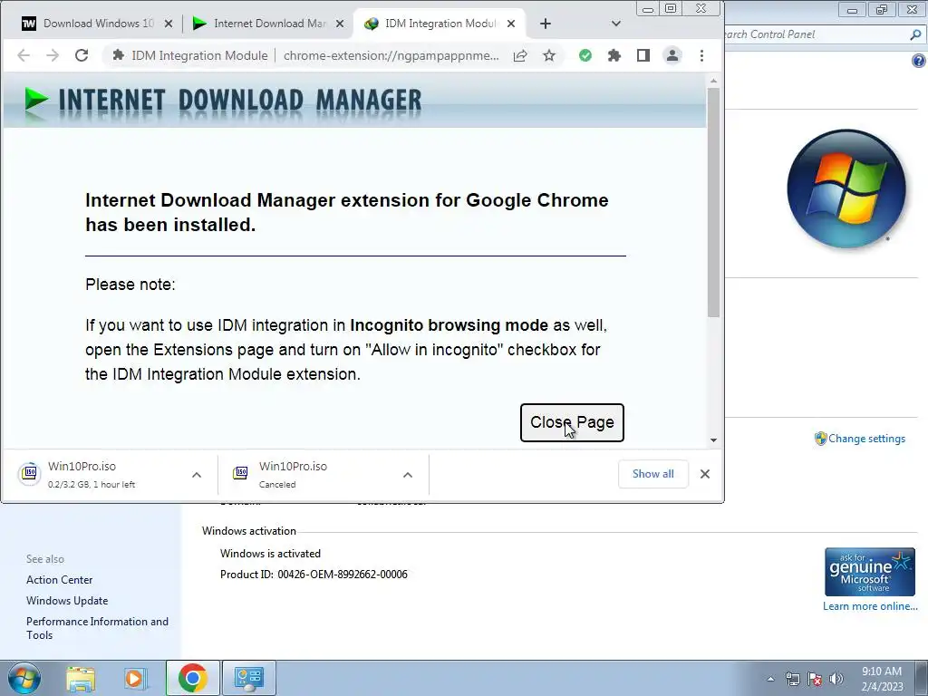Click the network tray icon
Image resolution: width=928 pixels, height=696 pixels.
coord(792,679)
